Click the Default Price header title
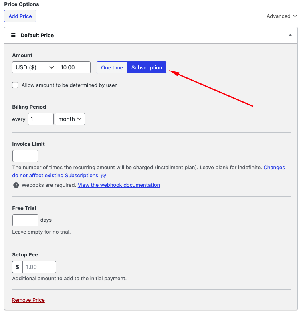Image resolution: width=303 pixels, height=311 pixels. [37, 35]
